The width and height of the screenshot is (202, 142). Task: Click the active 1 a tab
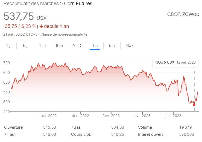click(x=95, y=46)
